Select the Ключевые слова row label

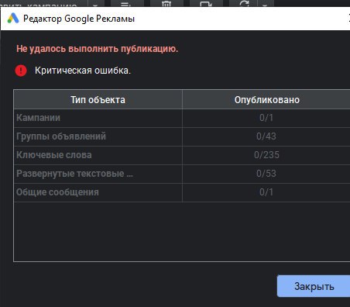coord(54,155)
